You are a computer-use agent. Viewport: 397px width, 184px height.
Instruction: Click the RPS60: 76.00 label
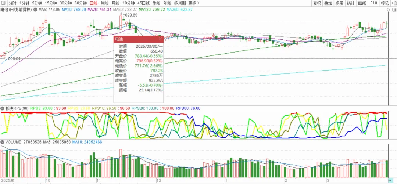(188, 108)
